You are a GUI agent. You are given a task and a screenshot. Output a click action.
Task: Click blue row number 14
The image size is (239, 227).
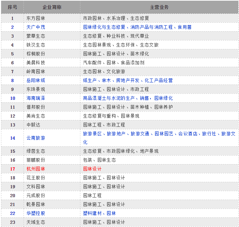click(x=13, y=138)
